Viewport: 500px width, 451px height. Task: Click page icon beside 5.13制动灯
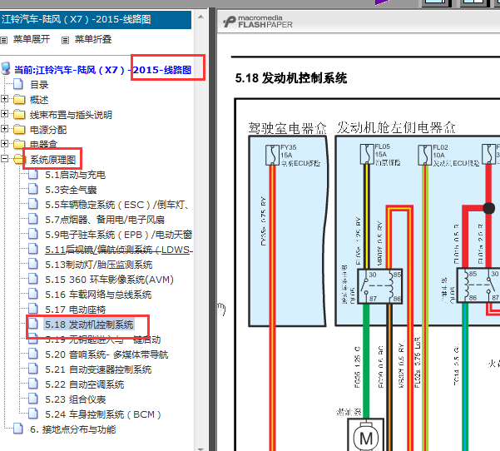(33, 264)
